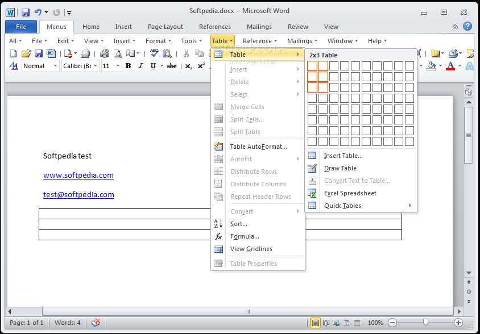
Task: Open the Tools classic menu
Action: click(191, 41)
